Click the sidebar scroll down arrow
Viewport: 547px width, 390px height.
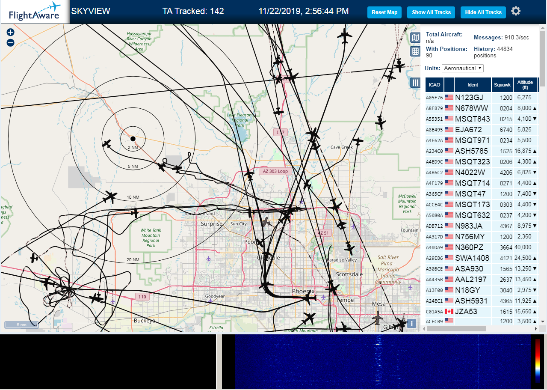point(543,322)
